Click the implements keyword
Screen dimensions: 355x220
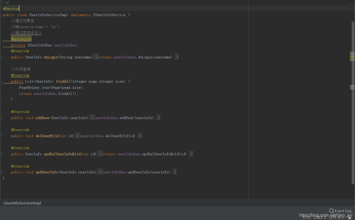tap(81, 15)
